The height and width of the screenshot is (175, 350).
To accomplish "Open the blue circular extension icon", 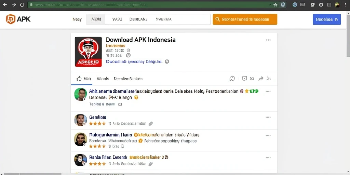I will [x=295, y=5].
